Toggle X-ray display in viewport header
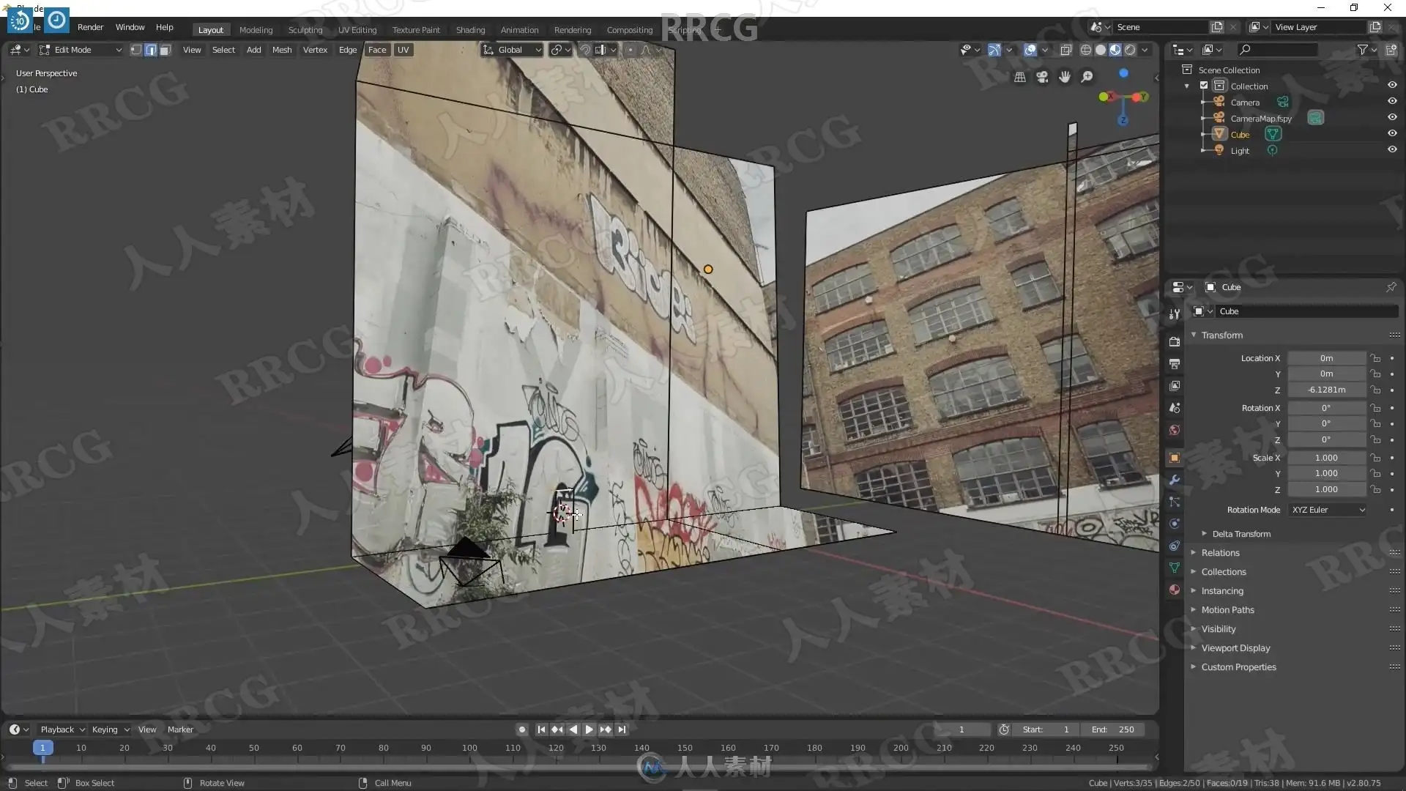The image size is (1406, 791). pos(1066,50)
